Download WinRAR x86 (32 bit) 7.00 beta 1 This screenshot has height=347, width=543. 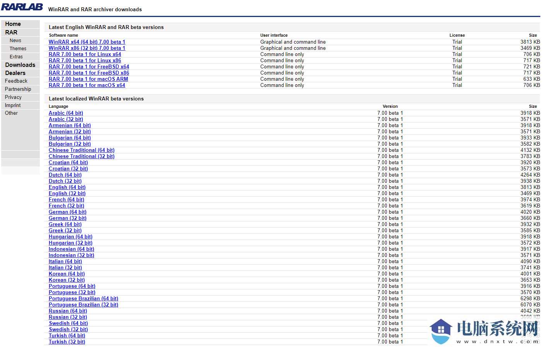[87, 48]
